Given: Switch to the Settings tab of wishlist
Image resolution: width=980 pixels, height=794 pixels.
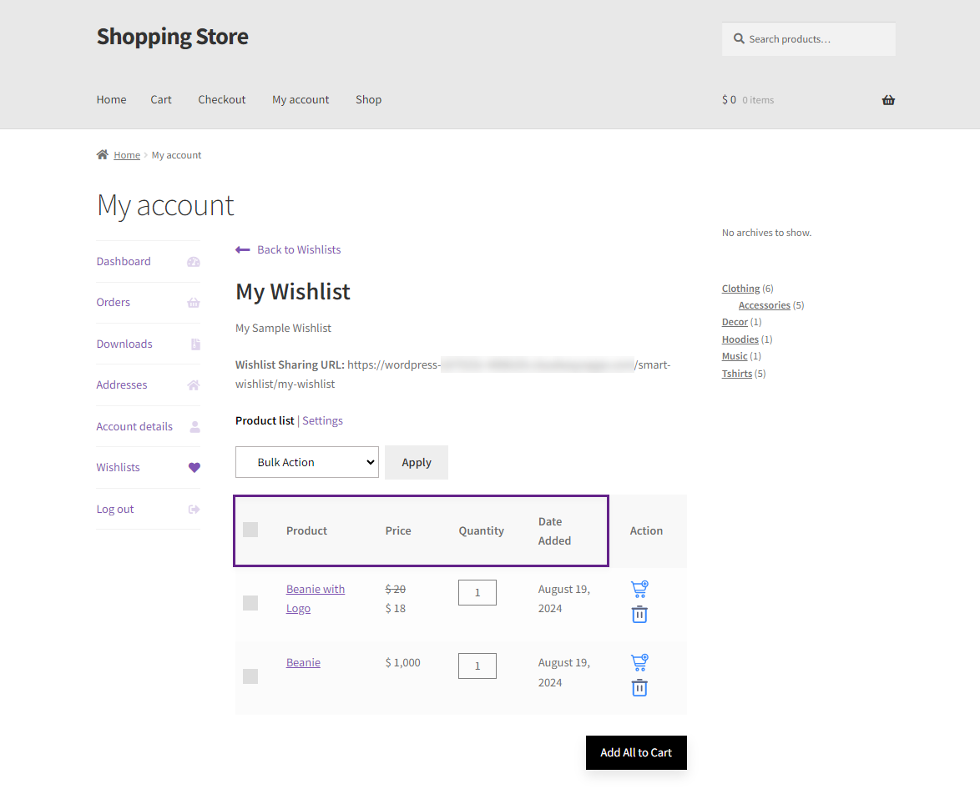Looking at the screenshot, I should 322,420.
